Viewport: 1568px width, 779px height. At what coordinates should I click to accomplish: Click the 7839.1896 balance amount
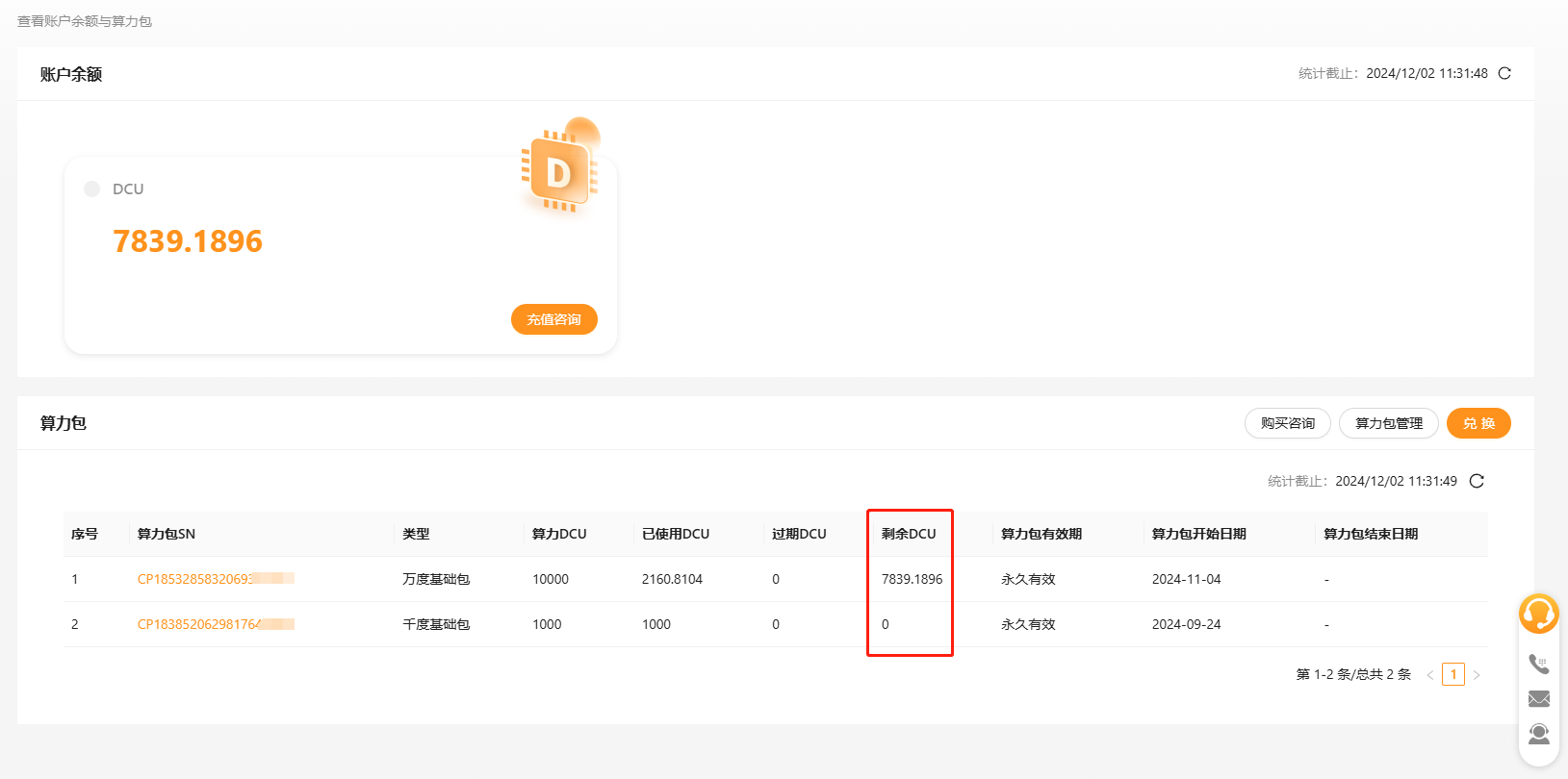(x=188, y=240)
